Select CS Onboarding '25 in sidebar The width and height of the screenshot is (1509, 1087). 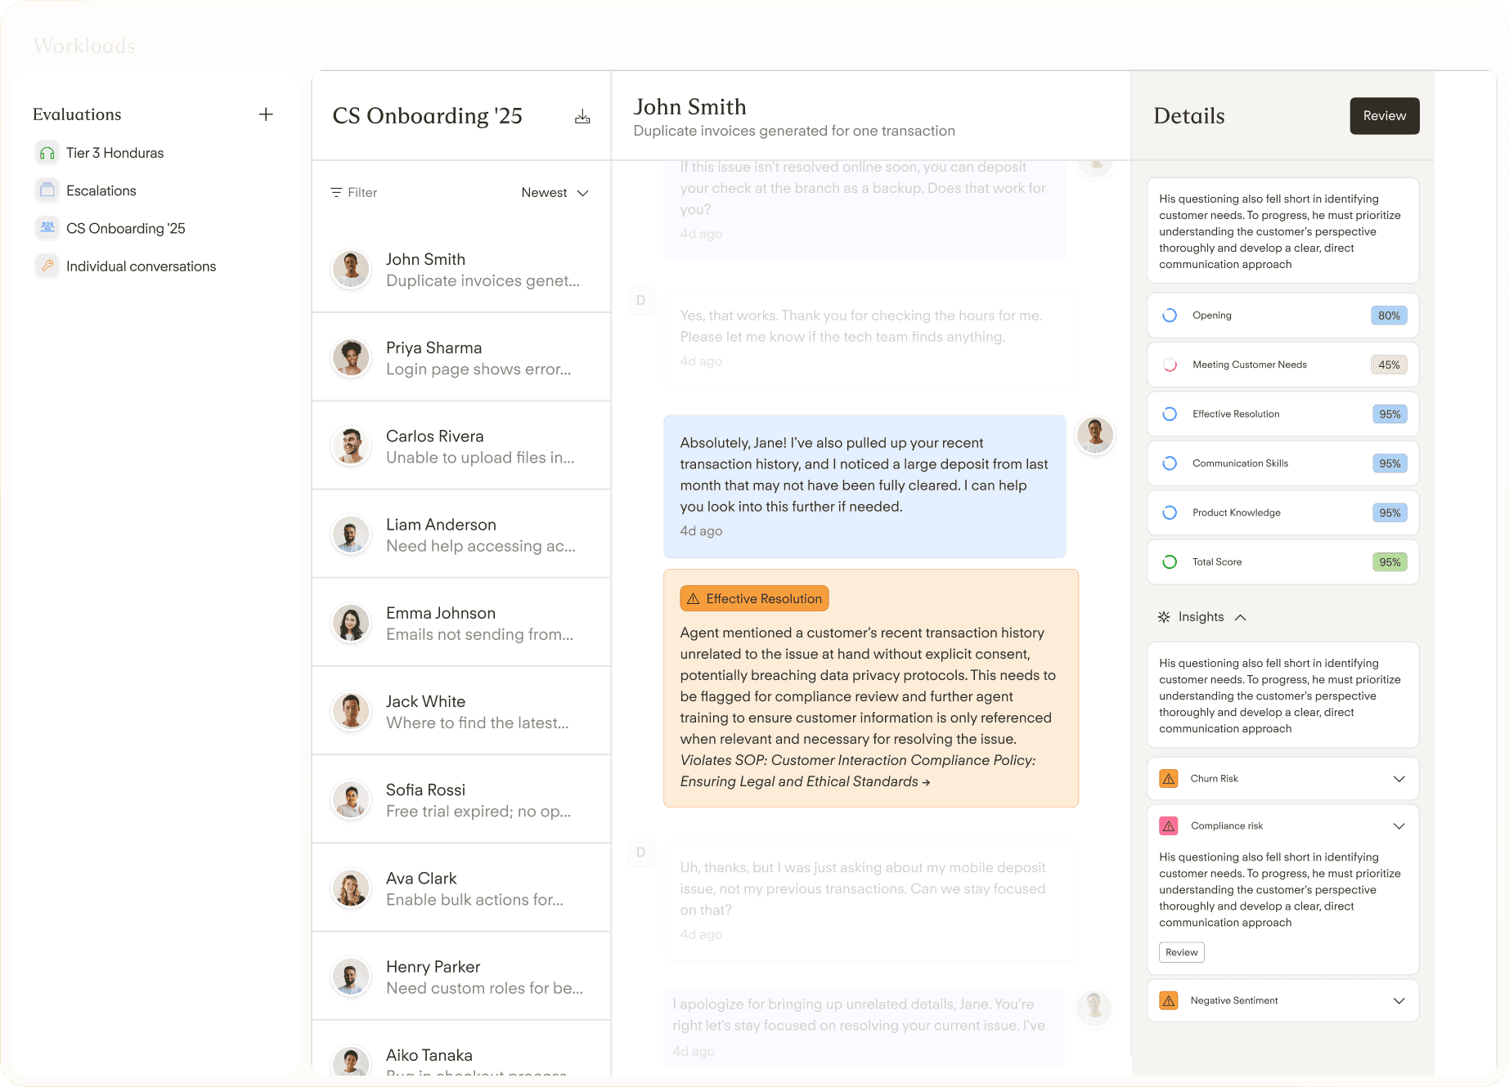(x=126, y=228)
